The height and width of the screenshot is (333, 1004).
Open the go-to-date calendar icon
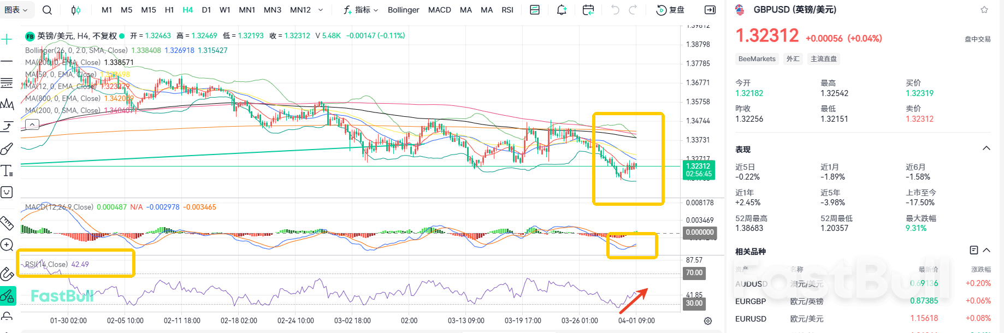[588, 10]
